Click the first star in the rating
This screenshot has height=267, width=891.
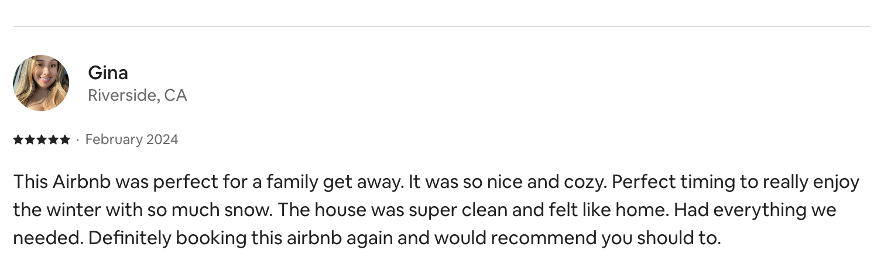click(18, 139)
